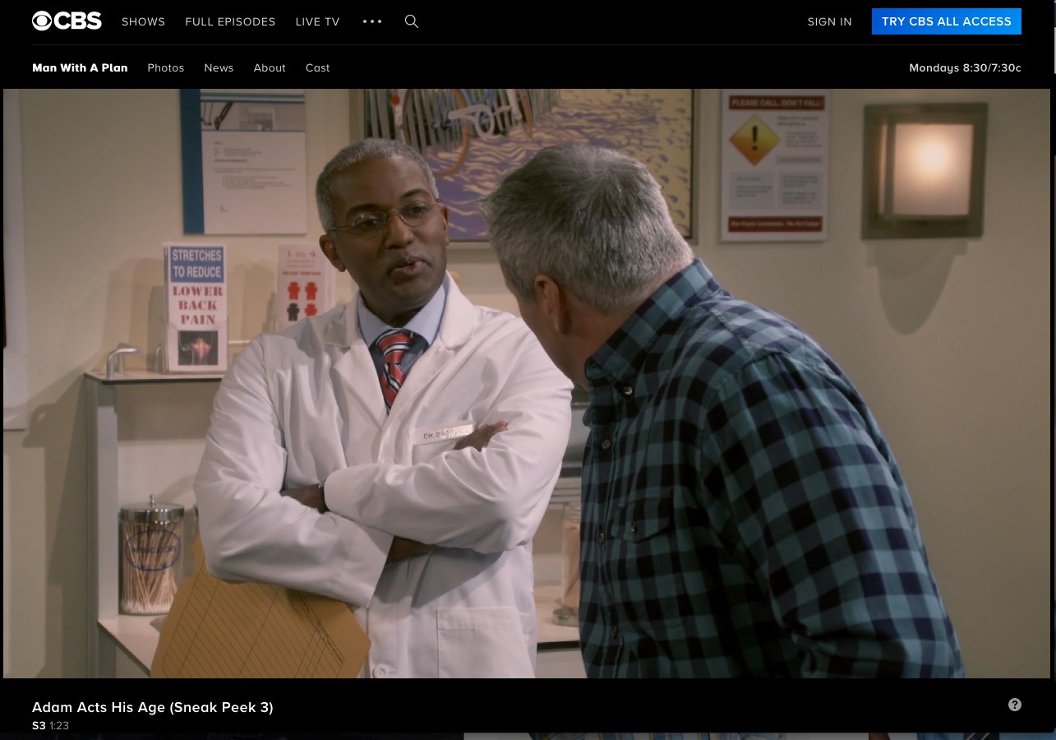
Task: Open the SHOWS menu
Action: [143, 22]
